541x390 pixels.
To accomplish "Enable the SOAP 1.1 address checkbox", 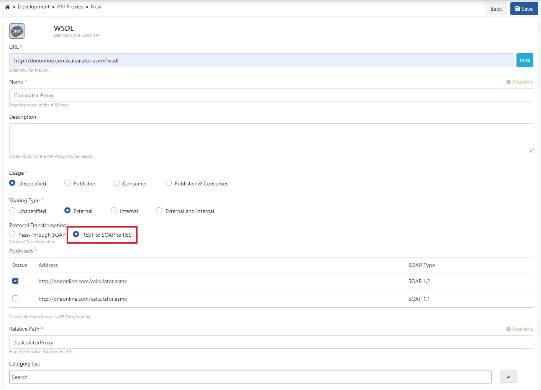I will [x=15, y=298].
